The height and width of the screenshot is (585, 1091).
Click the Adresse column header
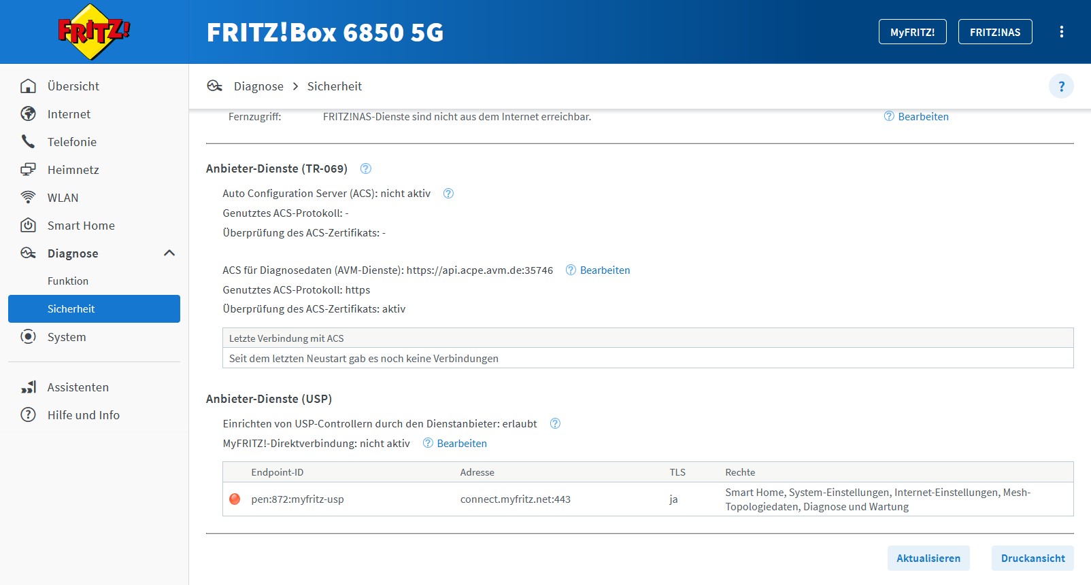[x=477, y=472]
